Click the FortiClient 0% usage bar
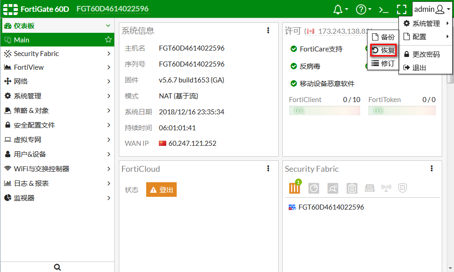This screenshot has width=454, height=272. [324, 110]
